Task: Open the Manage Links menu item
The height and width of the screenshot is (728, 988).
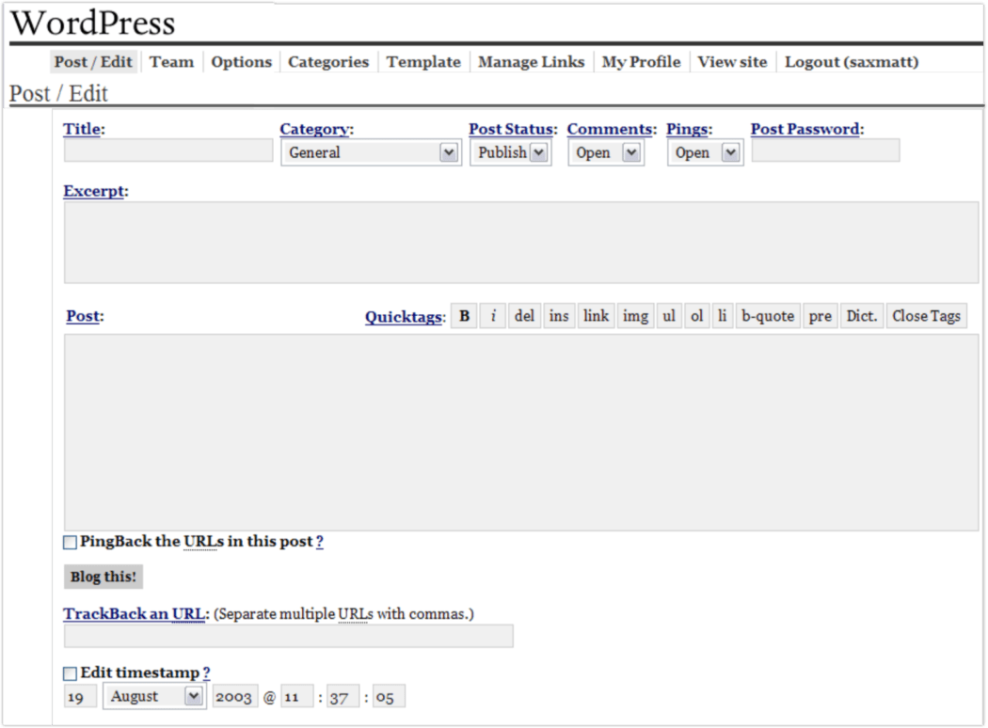Action: pos(531,62)
